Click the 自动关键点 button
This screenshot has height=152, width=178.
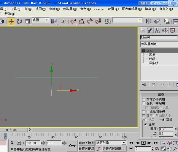86,143
